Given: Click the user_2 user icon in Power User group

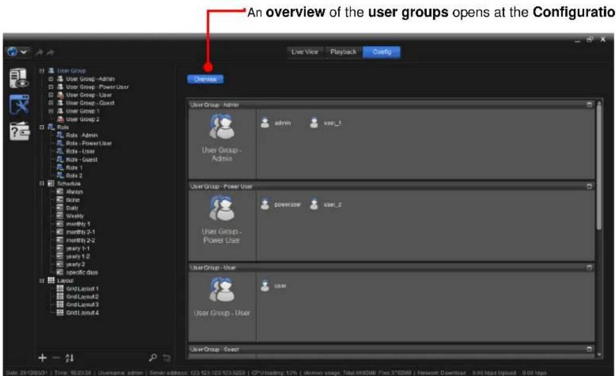Looking at the screenshot, I should 314,204.
